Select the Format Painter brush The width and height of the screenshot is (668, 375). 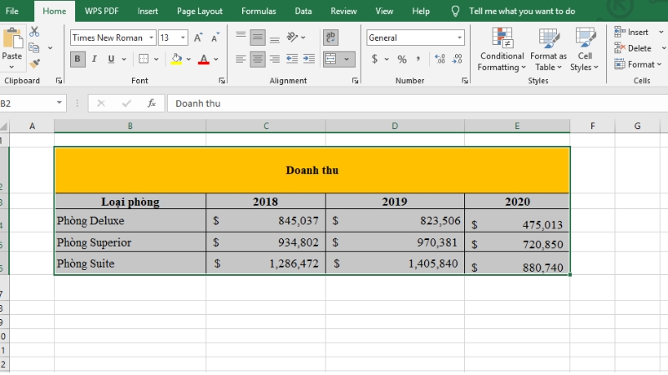tap(34, 63)
